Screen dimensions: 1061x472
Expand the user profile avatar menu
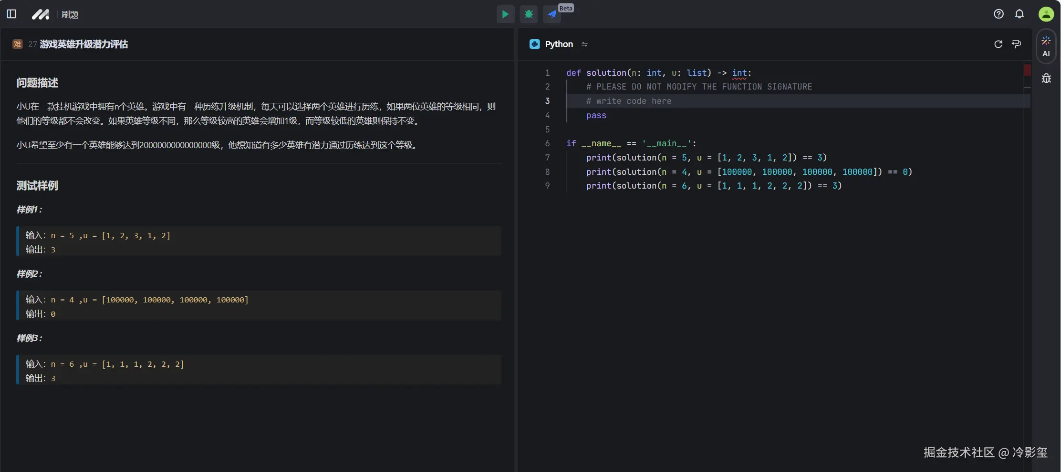(x=1046, y=14)
